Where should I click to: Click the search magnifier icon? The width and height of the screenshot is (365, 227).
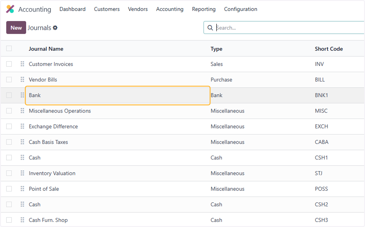tap(210, 28)
